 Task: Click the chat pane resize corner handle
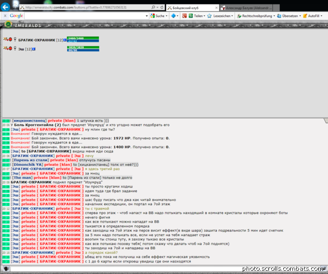pos(326,120)
